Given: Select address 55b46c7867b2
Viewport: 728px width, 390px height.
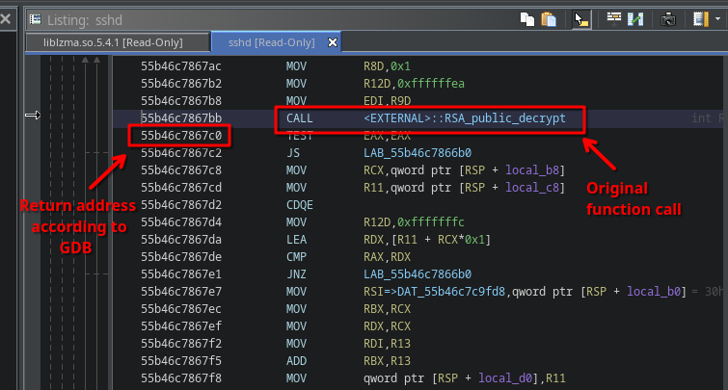Looking at the screenshot, I should 181,84.
